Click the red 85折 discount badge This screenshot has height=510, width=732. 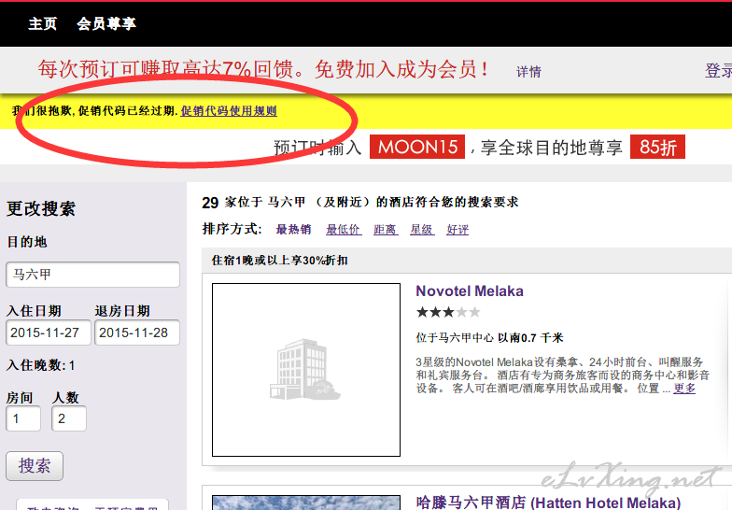657,148
